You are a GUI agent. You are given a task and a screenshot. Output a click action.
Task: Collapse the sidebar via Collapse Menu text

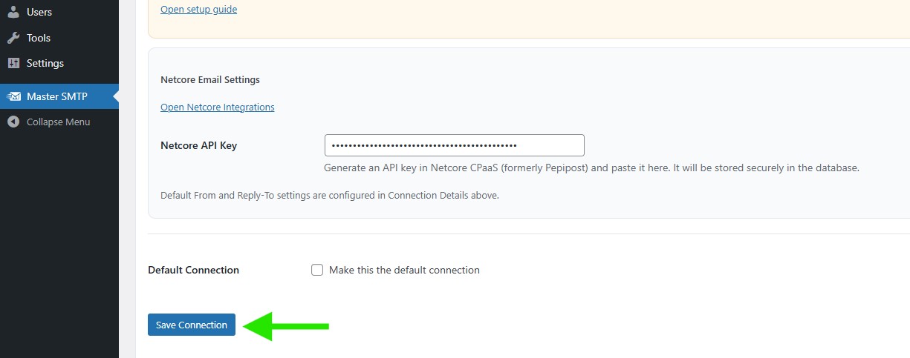click(58, 122)
